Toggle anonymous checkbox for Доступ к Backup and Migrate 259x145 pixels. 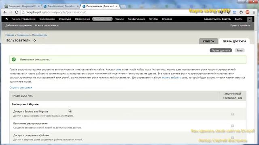[x=232, y=114]
